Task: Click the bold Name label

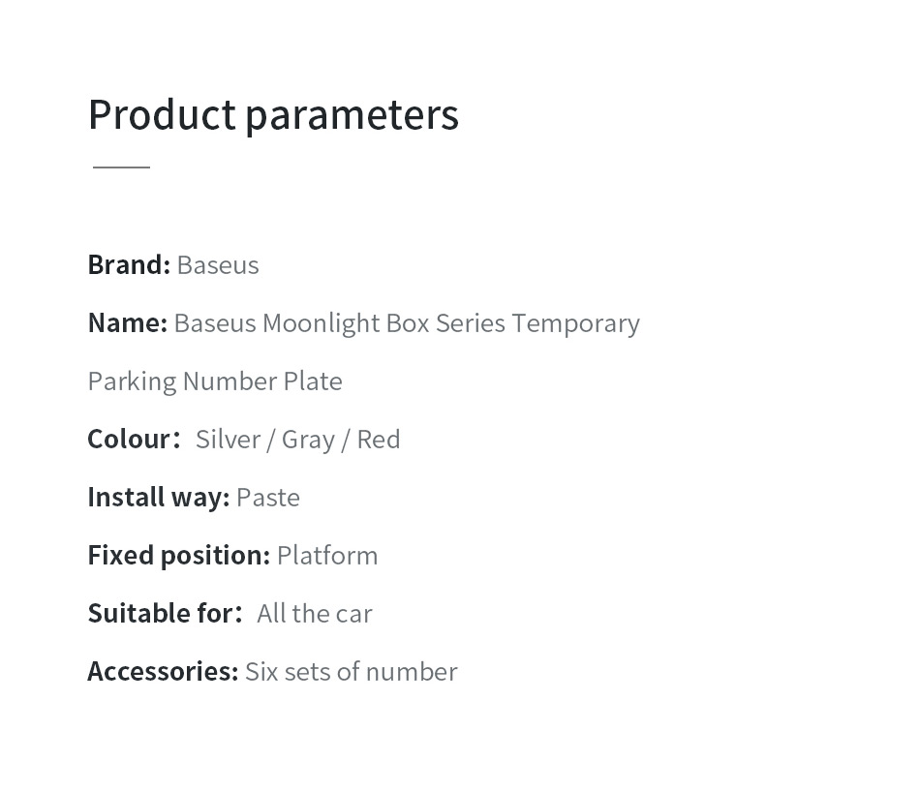Action: coord(127,322)
